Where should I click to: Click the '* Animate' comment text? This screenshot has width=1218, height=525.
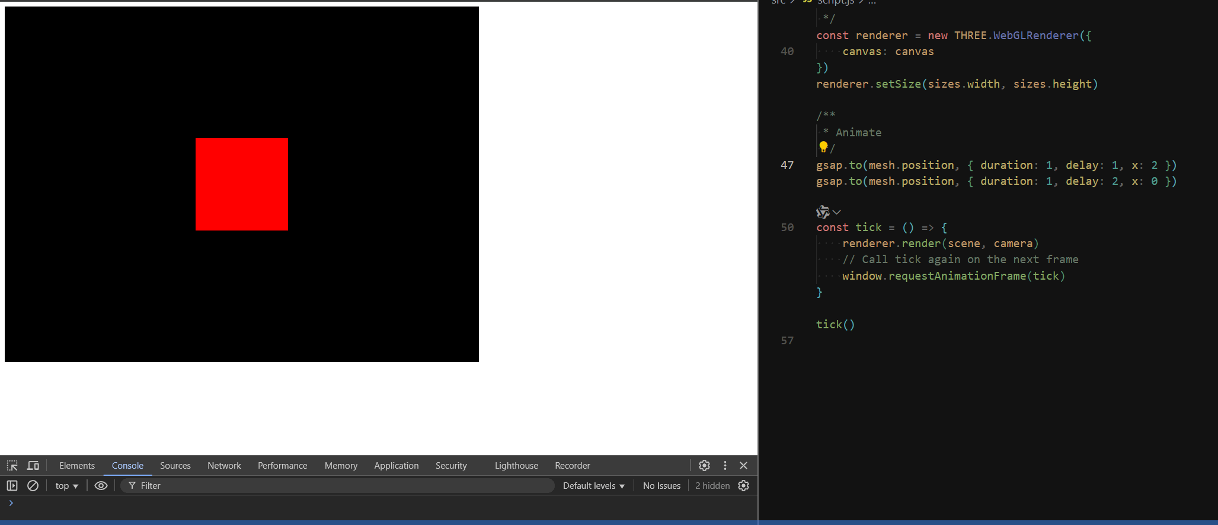tap(852, 133)
